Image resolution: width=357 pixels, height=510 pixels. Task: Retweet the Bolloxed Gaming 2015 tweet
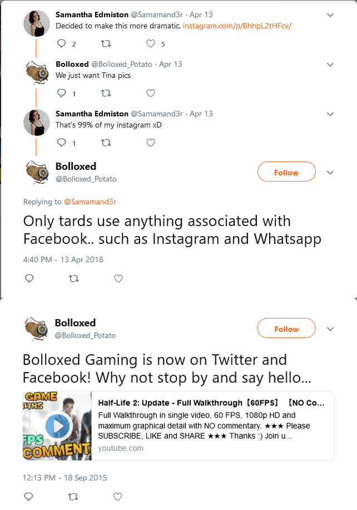click(73, 497)
